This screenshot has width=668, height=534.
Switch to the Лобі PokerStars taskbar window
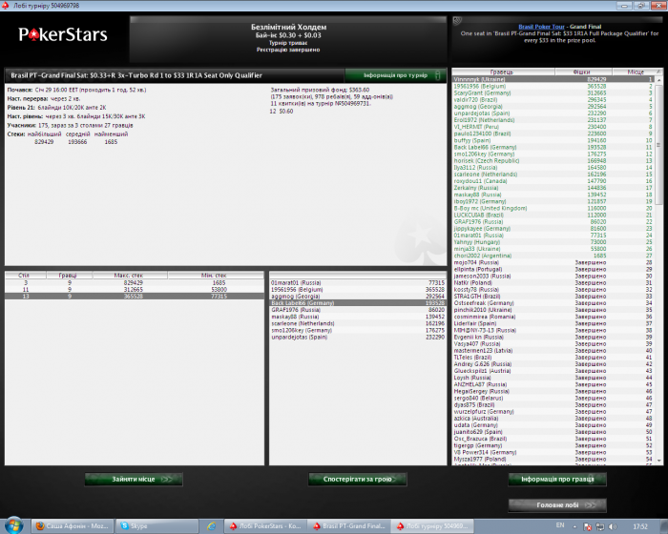tap(265, 526)
